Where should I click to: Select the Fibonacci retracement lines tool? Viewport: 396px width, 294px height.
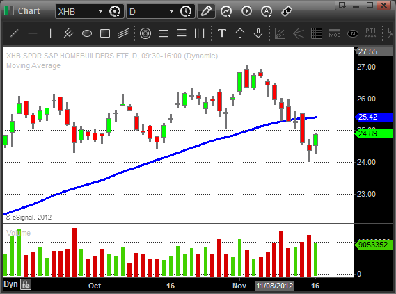[164, 33]
